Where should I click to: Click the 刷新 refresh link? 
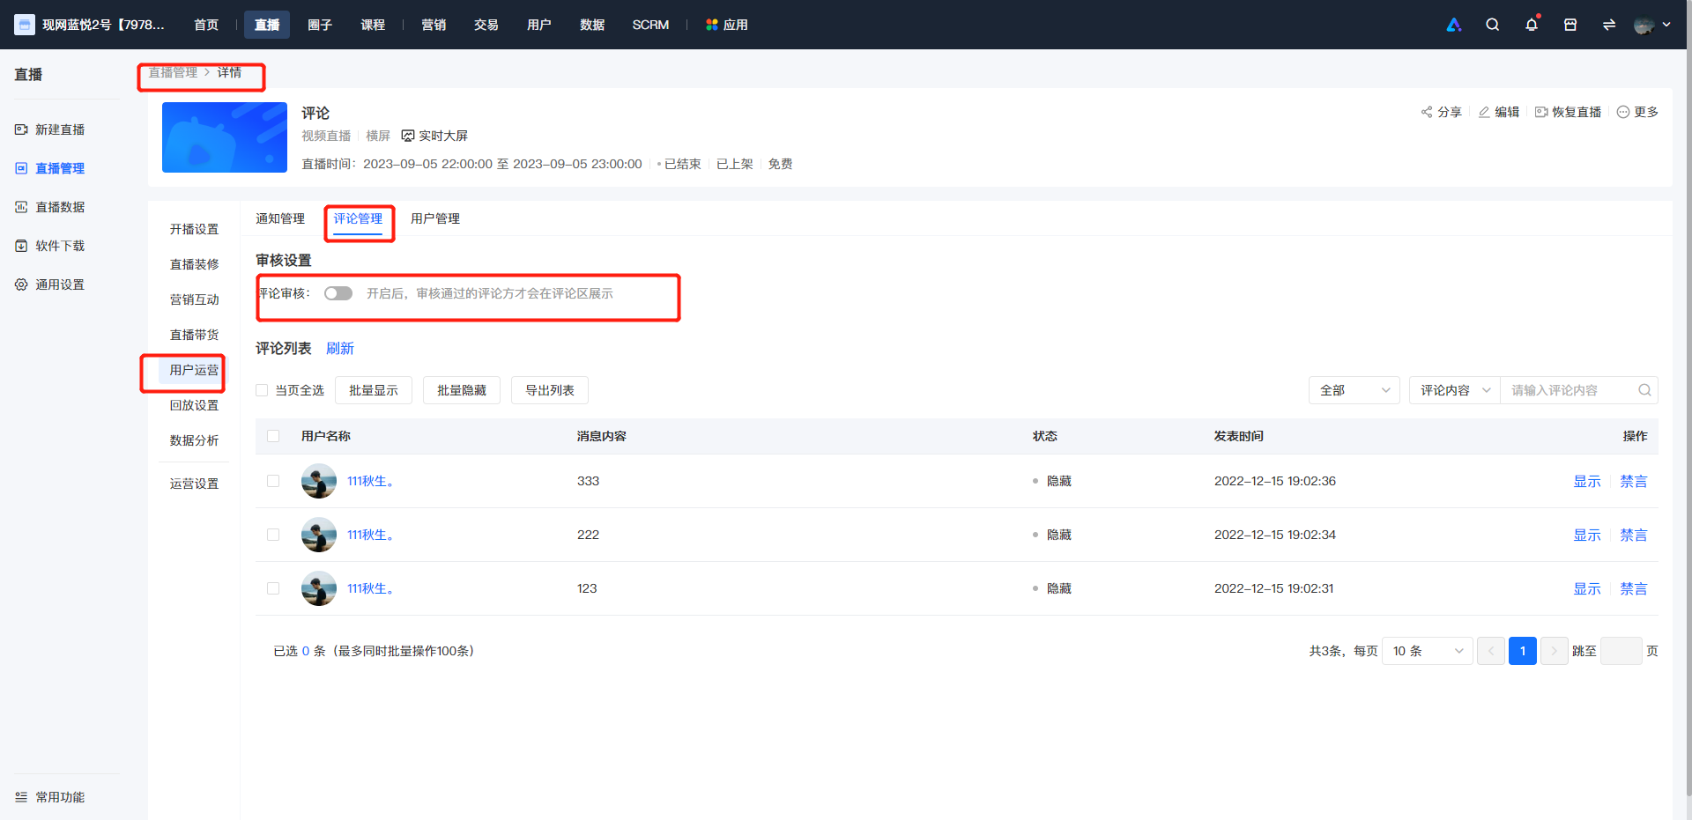point(340,349)
